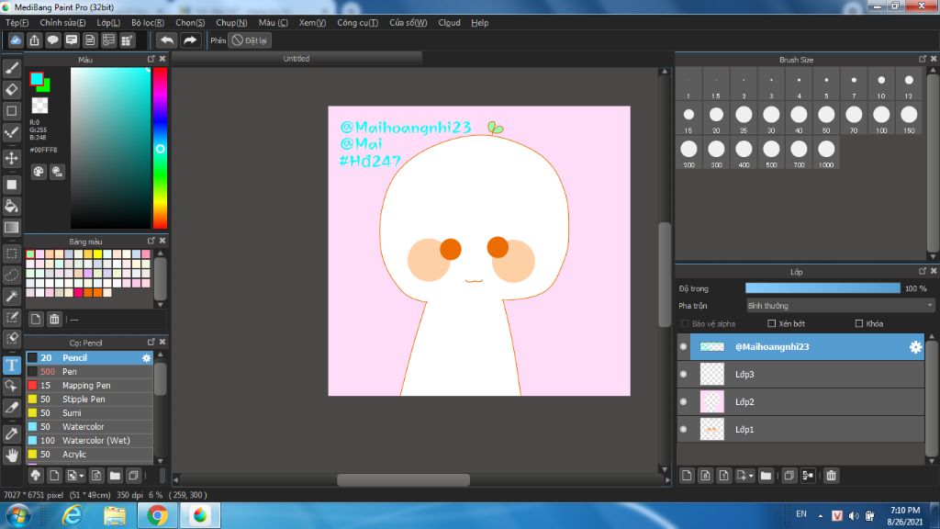
Task: Select the Lớp2 layer row
Action: click(x=800, y=402)
